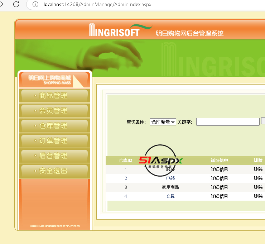
Task: Open 详细信息 for warehouse row 1
Action: [x=220, y=169]
